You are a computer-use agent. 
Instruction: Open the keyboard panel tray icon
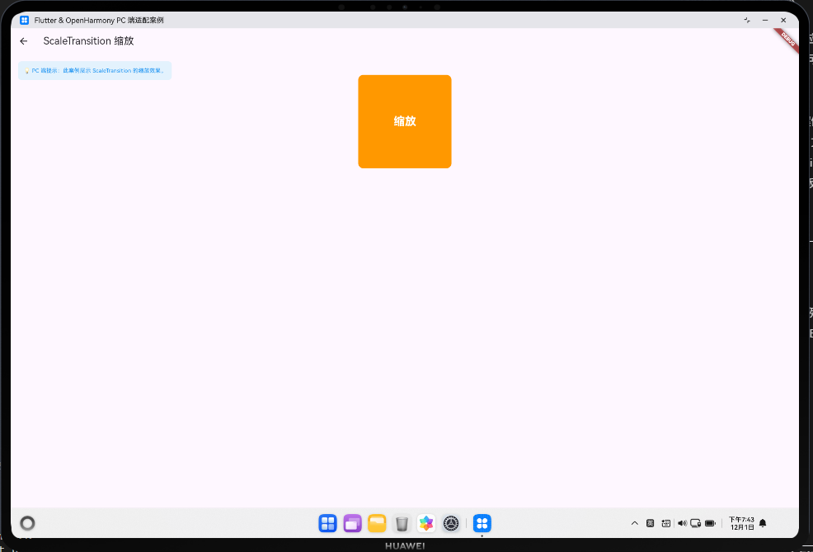666,523
